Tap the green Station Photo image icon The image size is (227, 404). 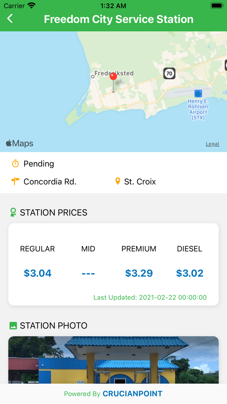(13, 325)
